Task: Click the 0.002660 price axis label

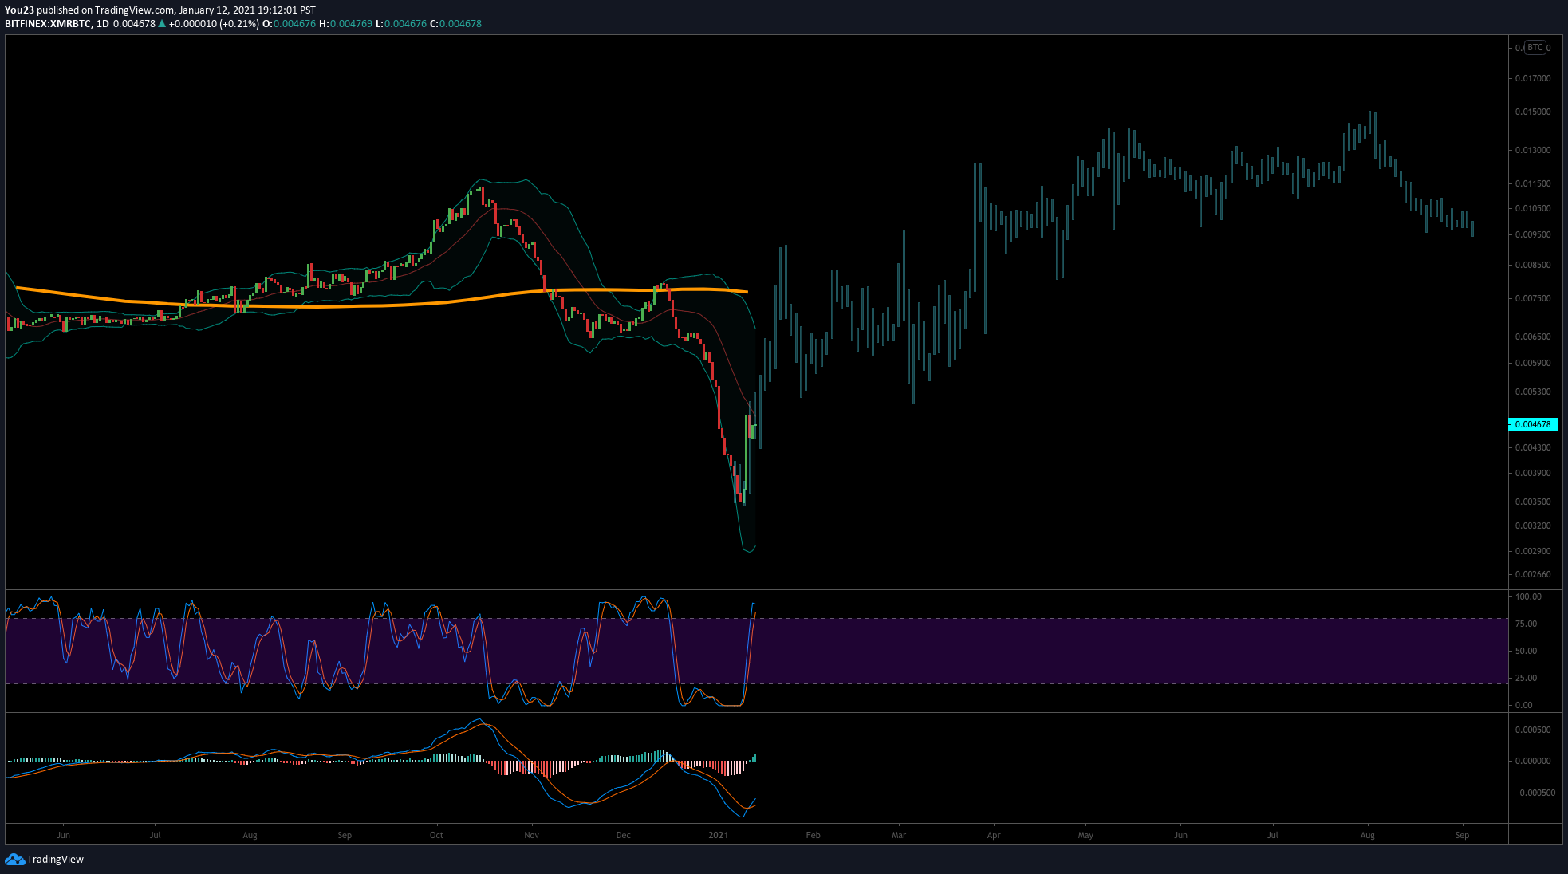Action: (x=1533, y=574)
